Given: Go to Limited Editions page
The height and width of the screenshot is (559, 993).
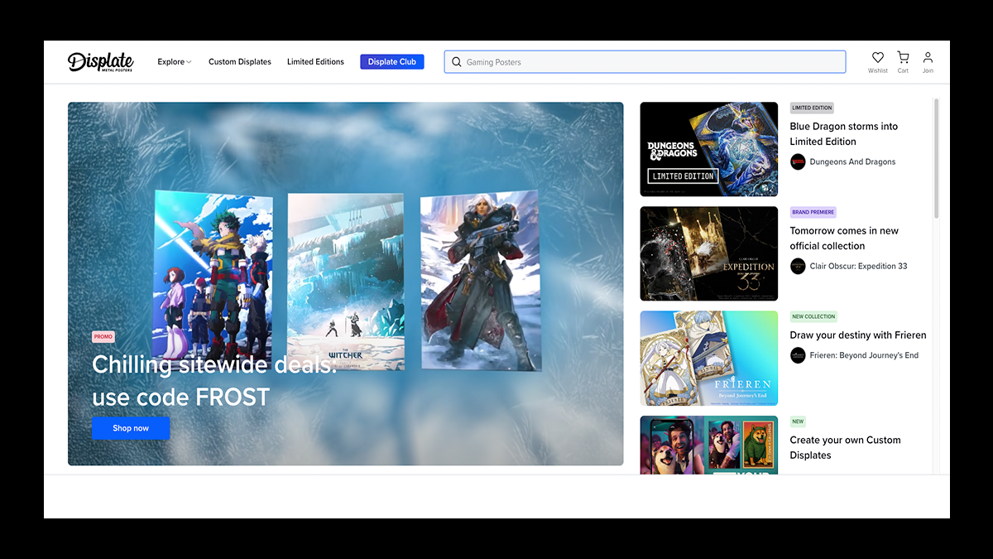Looking at the screenshot, I should click(315, 62).
